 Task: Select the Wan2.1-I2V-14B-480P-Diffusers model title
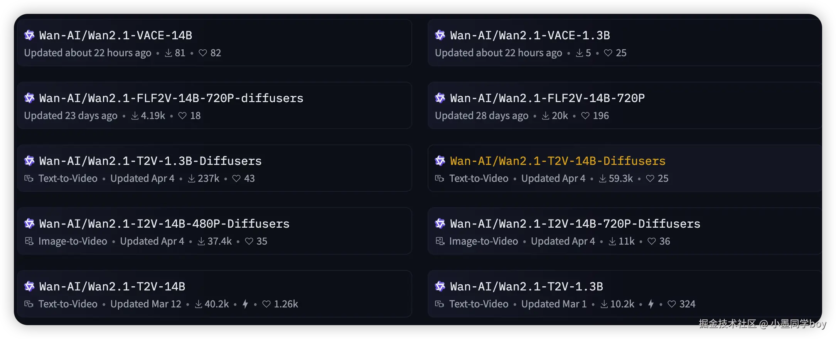(164, 224)
